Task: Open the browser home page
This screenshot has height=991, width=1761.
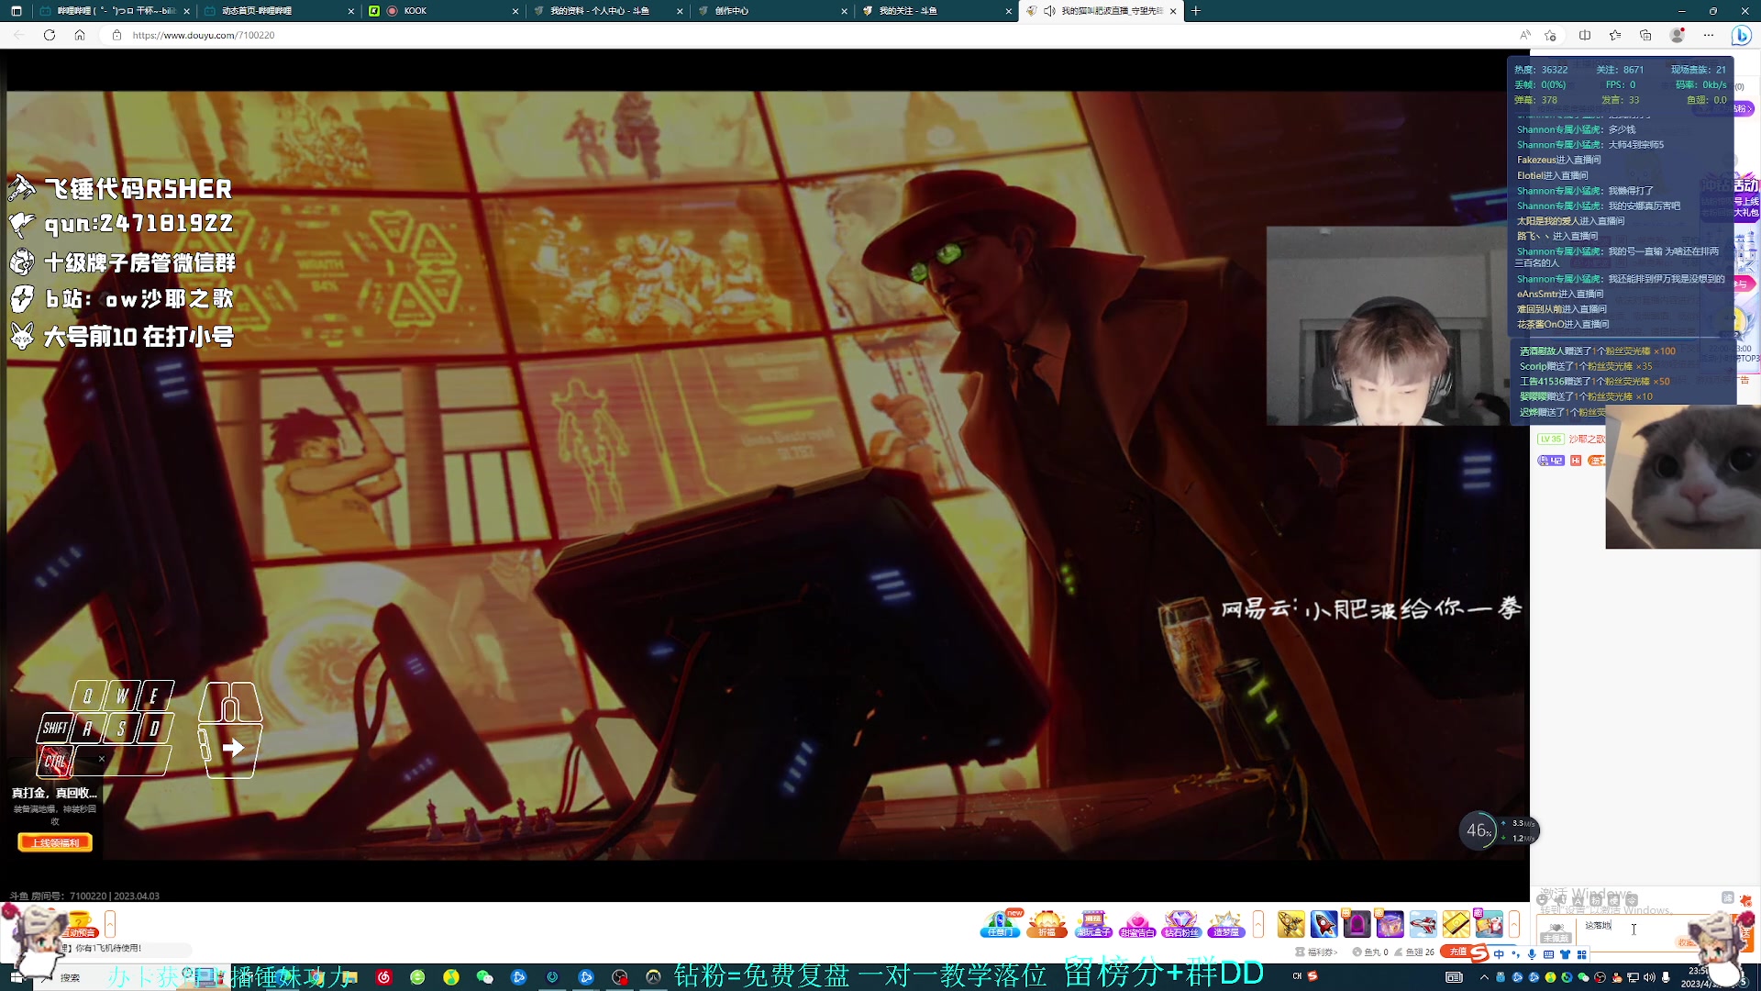Action: [80, 35]
